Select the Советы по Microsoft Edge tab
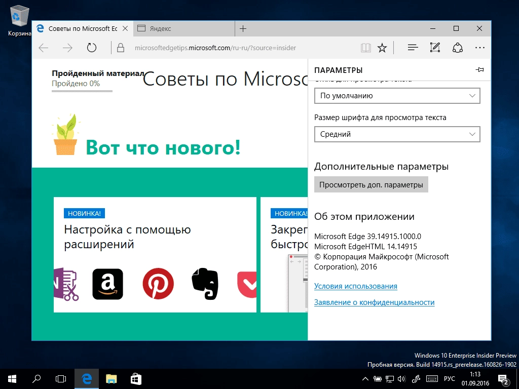 (83, 29)
